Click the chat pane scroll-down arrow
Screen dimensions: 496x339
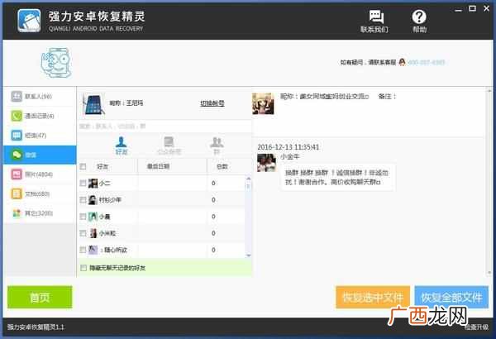489,272
